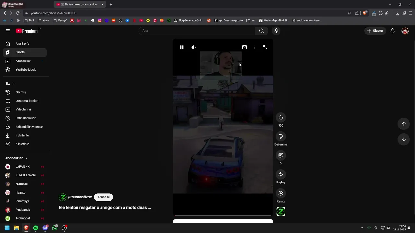Viewport: 415px width, 233px height.
Task: Open Videolarınız
Action: point(25,109)
